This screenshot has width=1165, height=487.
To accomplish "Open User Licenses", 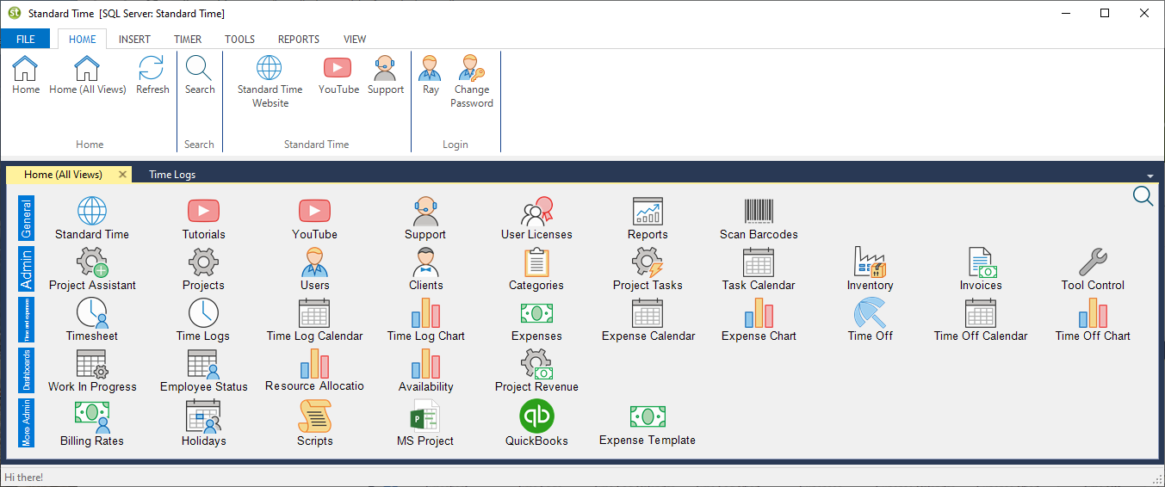I will click(x=536, y=219).
